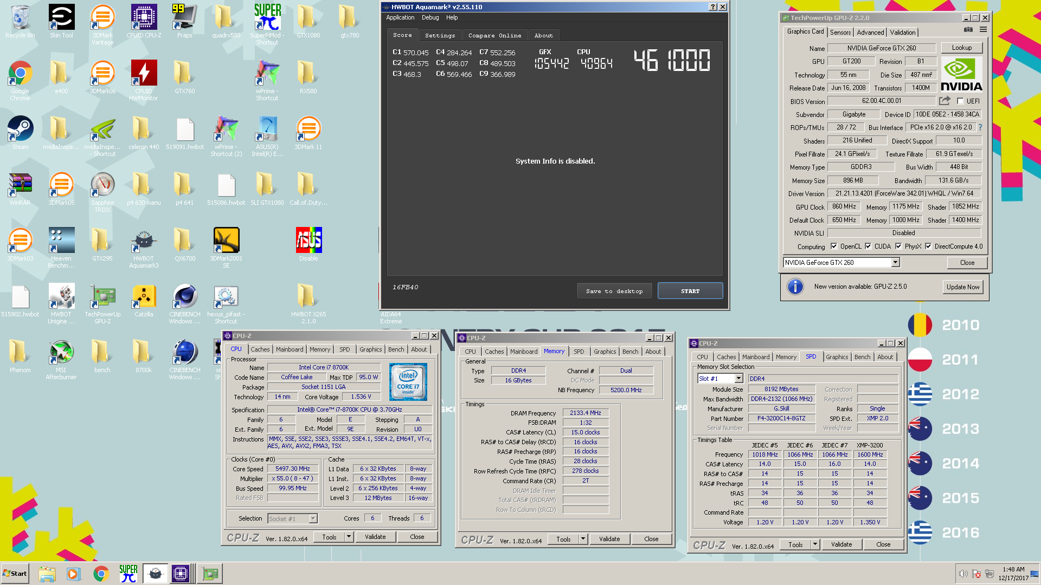Click taskbar volume speaker icon

pos(963,574)
